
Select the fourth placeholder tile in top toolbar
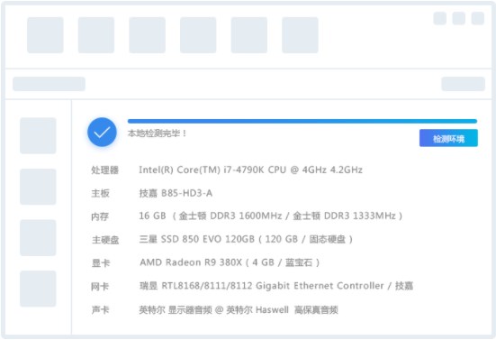[198, 35]
